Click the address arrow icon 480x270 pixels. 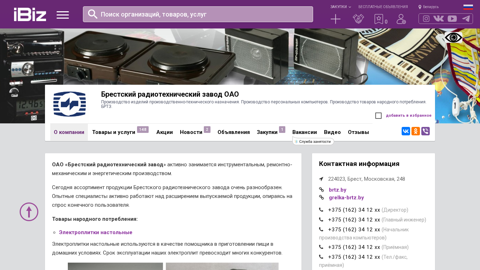pyautogui.click(x=321, y=179)
